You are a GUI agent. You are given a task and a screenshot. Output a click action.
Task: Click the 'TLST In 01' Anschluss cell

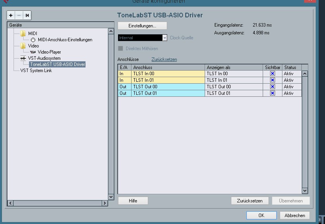click(x=168, y=80)
